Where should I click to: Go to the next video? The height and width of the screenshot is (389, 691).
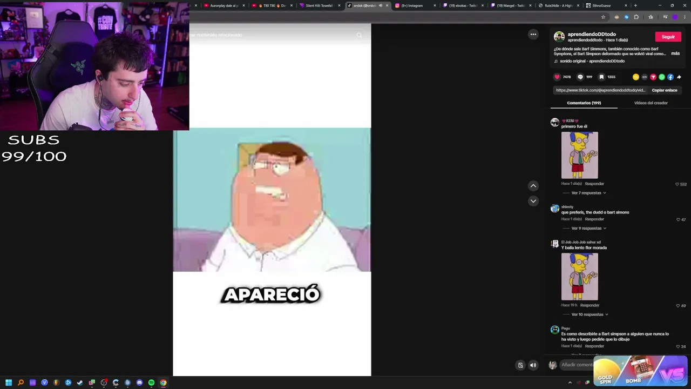pyautogui.click(x=533, y=201)
